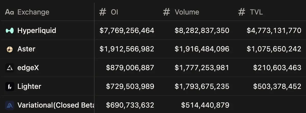The image size is (306, 113).
Task: Click the number icon beside OI
Action: [103, 12]
